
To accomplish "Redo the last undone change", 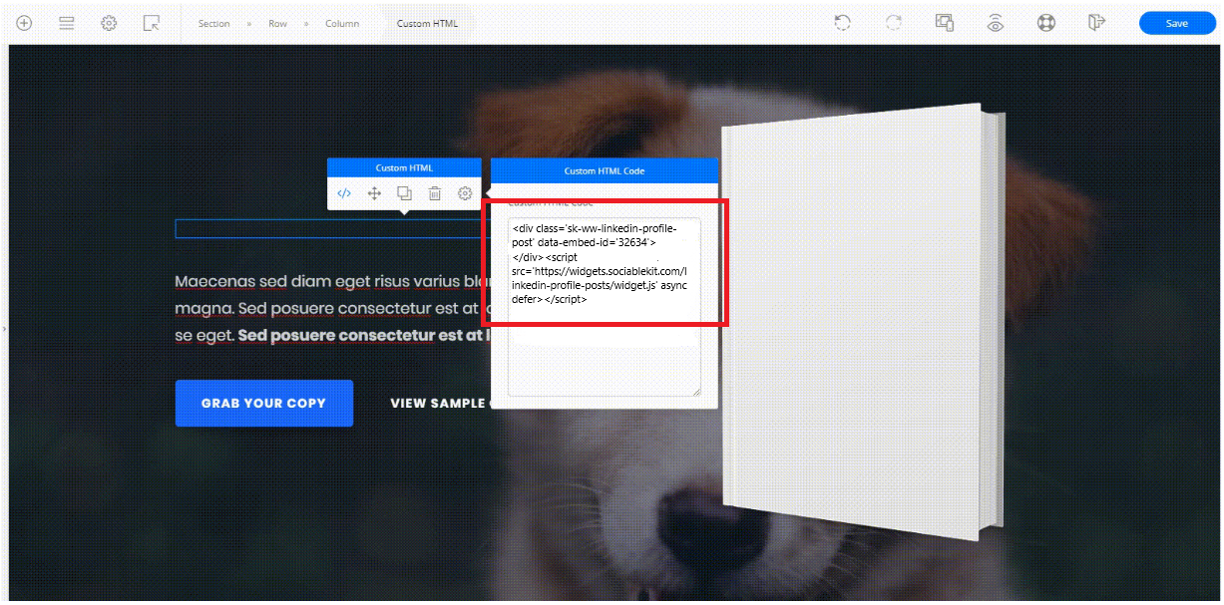I will (x=893, y=23).
